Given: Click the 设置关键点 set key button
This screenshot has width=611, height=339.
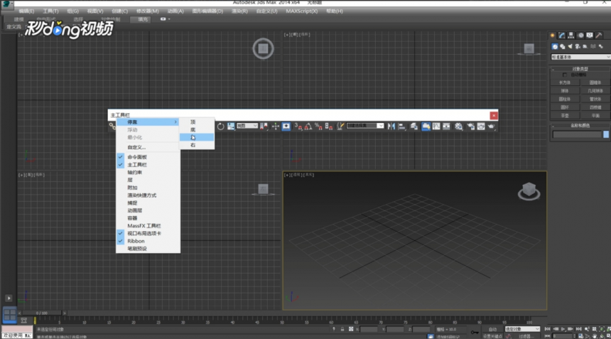Looking at the screenshot, I should (x=493, y=336).
